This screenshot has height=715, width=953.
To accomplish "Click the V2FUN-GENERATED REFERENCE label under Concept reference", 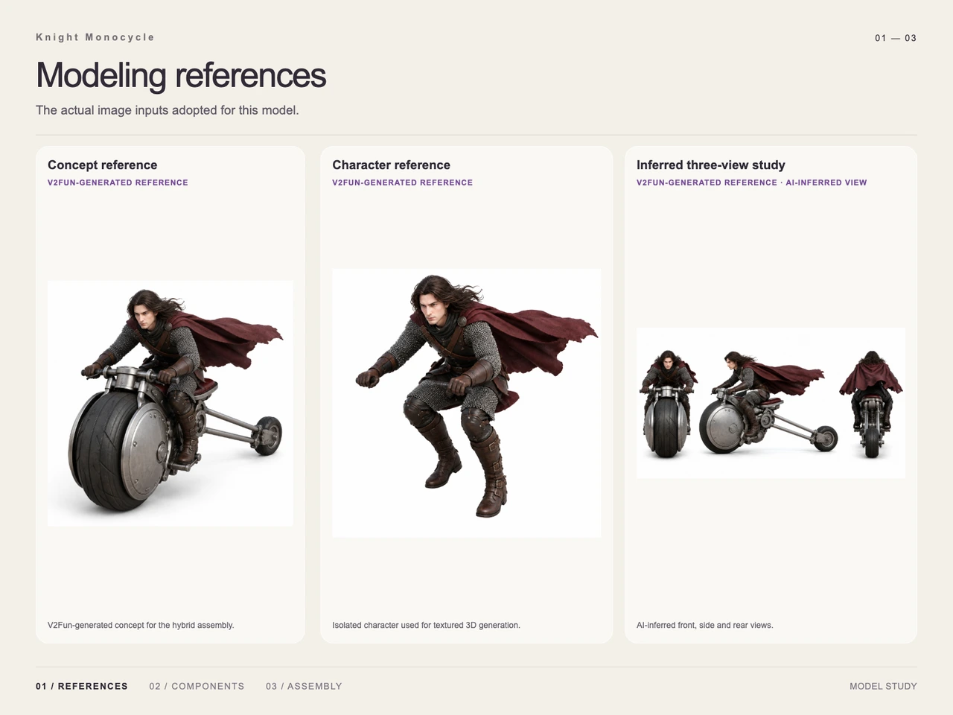I will pos(118,182).
